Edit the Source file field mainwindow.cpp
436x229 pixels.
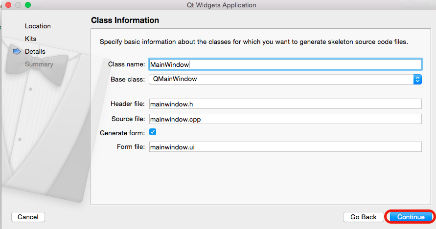pyautogui.click(x=285, y=119)
